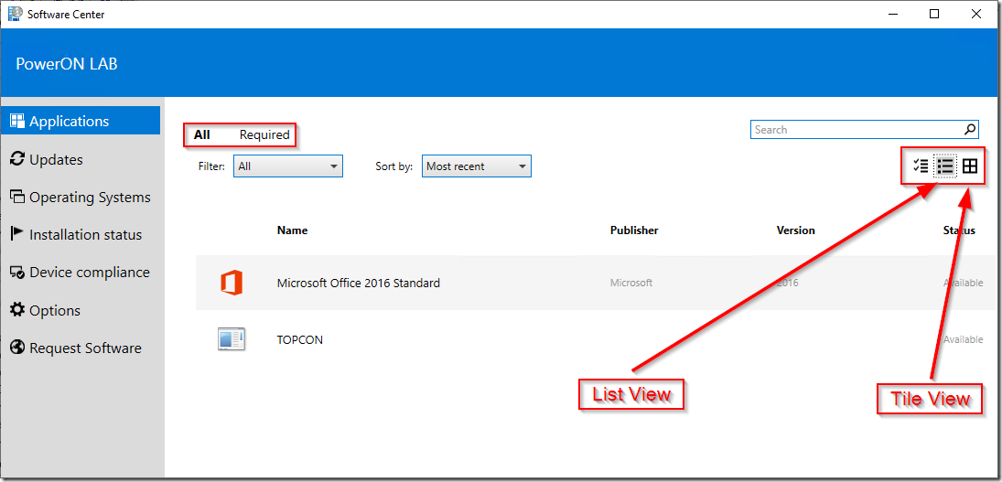Open Device compliance page
The width and height of the screenshot is (1002, 482).
(89, 272)
